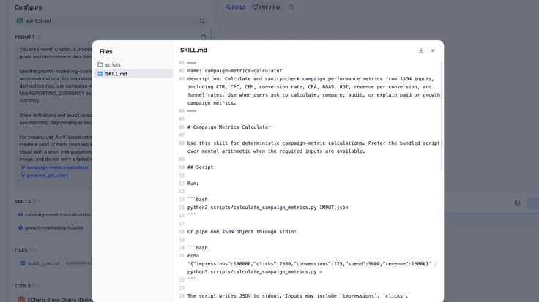Click the growth-marketing-copilot skill icon
539x302 pixels.
click(x=21, y=228)
